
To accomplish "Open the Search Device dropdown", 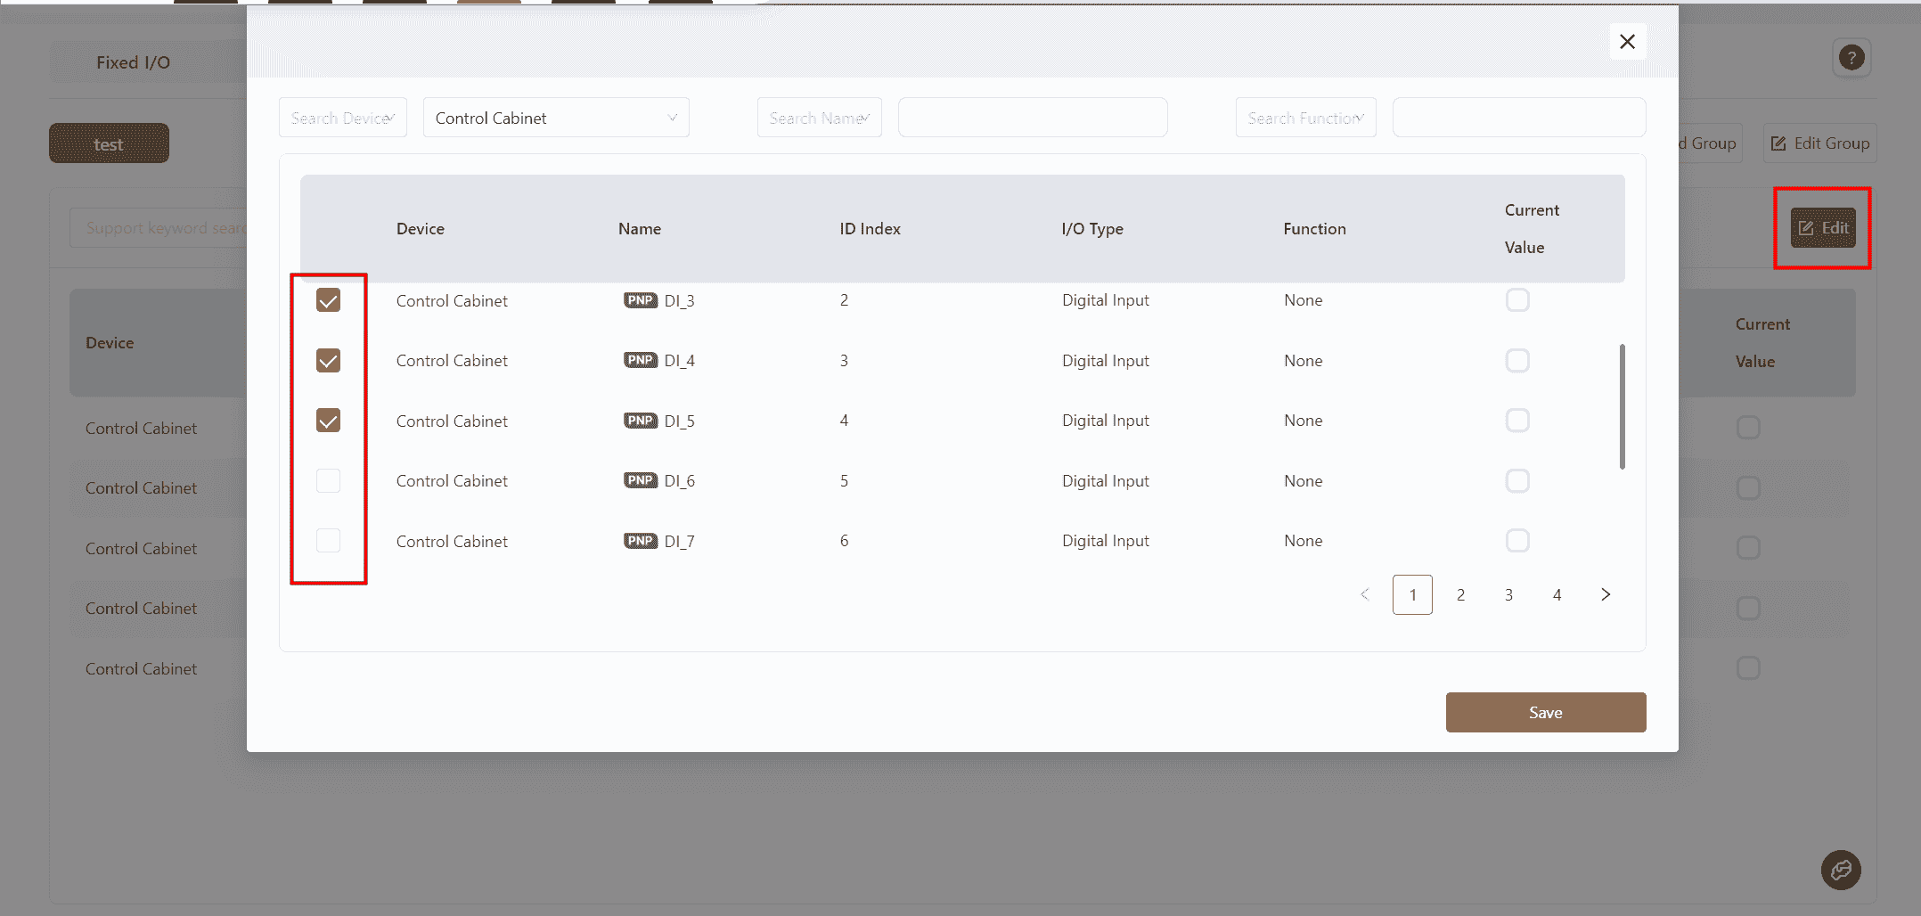I will [x=342, y=118].
